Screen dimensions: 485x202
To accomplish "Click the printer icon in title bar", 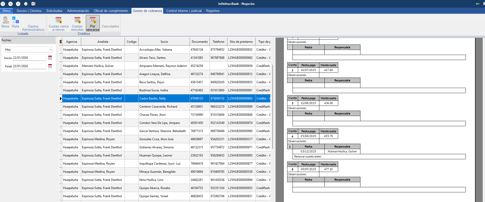I will (26, 4).
